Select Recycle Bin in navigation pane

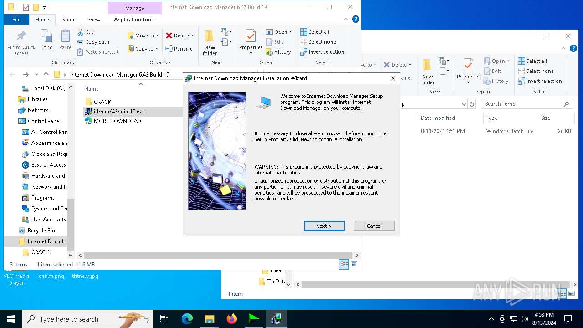tap(36, 231)
